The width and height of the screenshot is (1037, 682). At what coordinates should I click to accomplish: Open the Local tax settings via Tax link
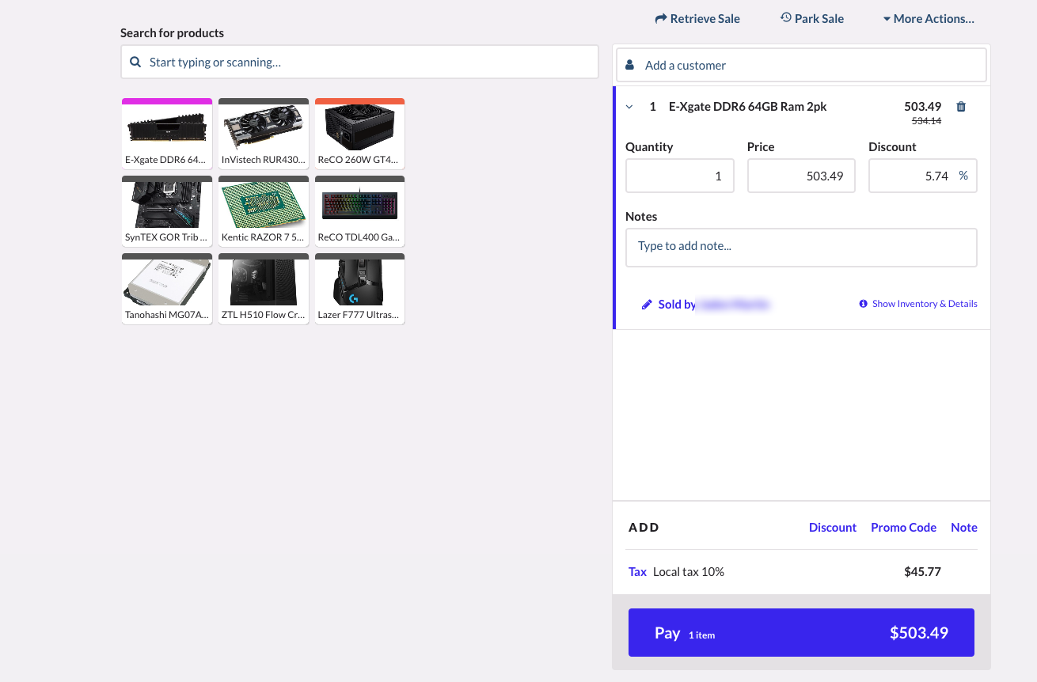coord(637,571)
